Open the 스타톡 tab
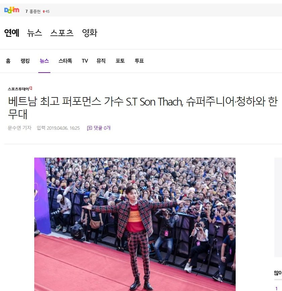The image size is (282, 291). (65, 61)
